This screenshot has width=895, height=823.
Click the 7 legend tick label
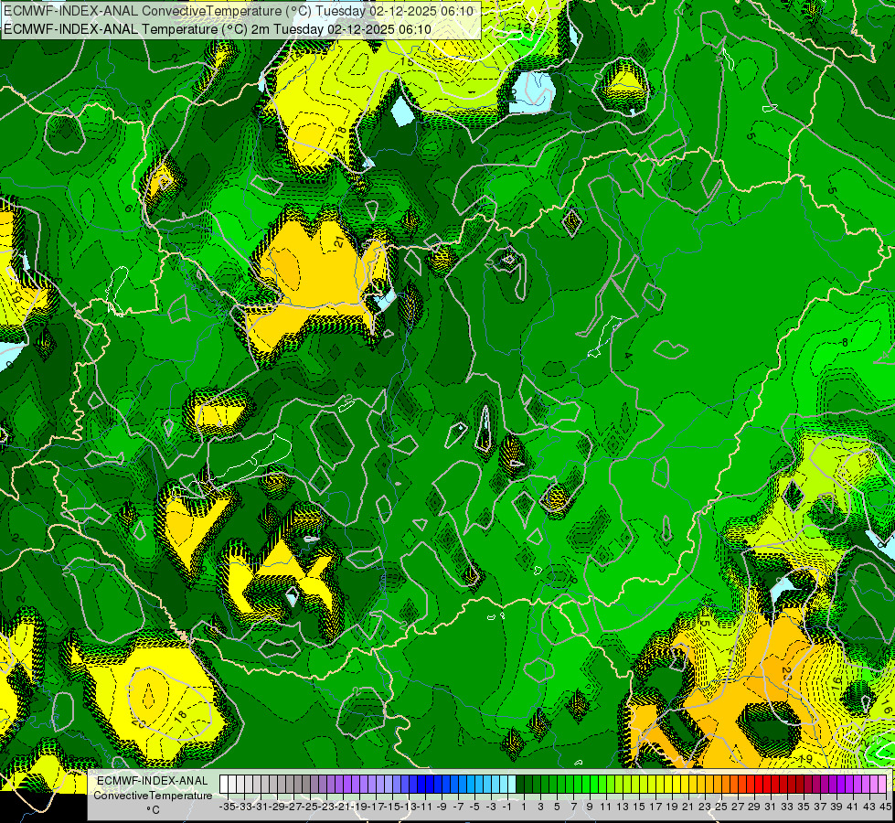tap(573, 807)
